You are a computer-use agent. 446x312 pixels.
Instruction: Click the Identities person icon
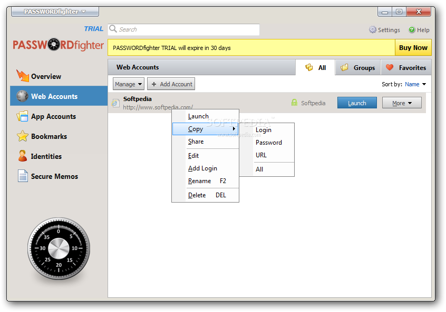(x=23, y=156)
